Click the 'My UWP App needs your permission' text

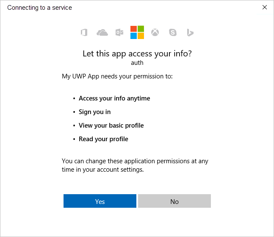click(x=117, y=77)
